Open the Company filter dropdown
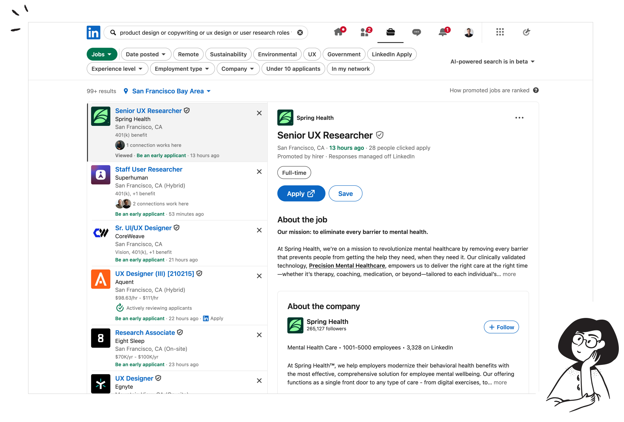Screen dimensions: 624x422 [x=238, y=69]
